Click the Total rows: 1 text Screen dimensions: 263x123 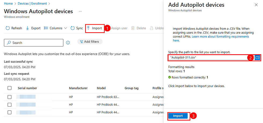click(177, 71)
